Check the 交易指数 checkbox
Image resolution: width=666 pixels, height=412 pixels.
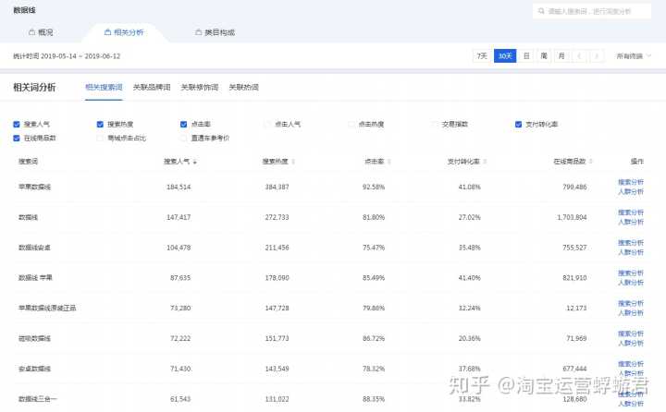[435, 124]
